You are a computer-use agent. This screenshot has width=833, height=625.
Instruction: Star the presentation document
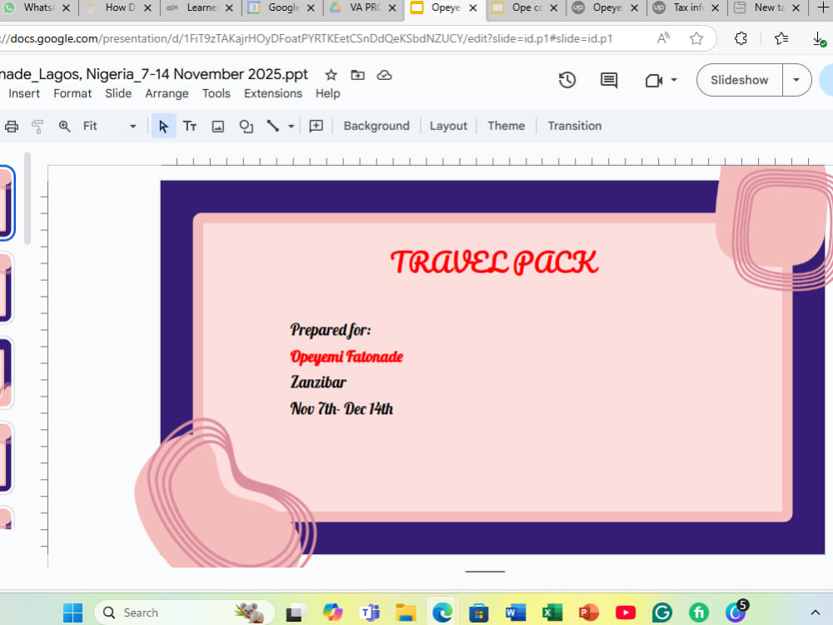coord(331,75)
